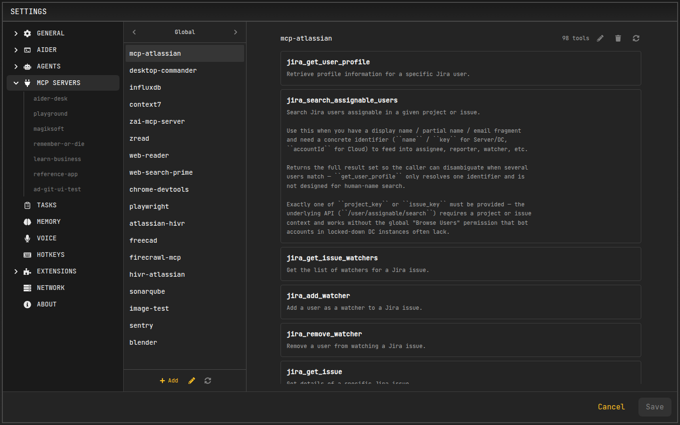Edit the mcp-atlassian server with pencil icon
This screenshot has height=425, width=680.
tap(600, 38)
